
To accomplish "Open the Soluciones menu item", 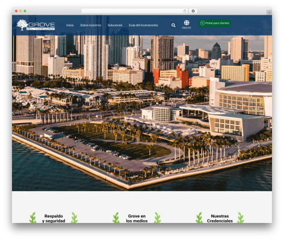I will click(x=115, y=25).
